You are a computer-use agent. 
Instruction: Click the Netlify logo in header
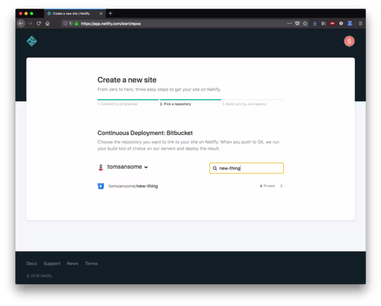click(x=32, y=41)
